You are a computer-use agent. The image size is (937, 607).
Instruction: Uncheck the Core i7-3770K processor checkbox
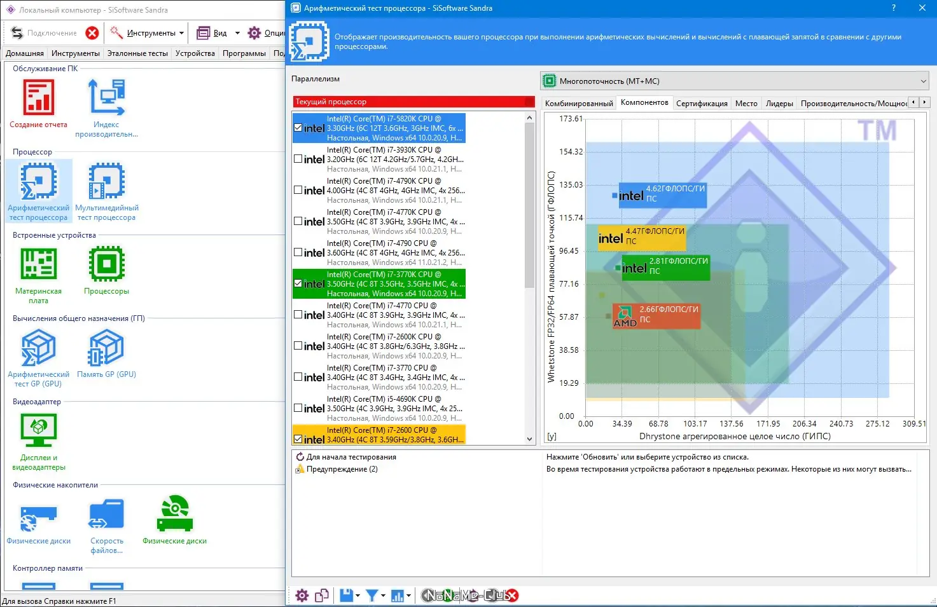pos(298,283)
